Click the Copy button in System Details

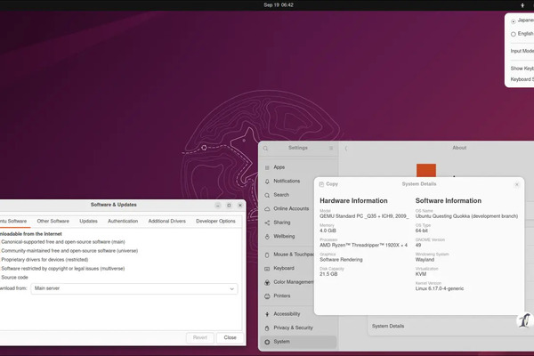point(328,184)
